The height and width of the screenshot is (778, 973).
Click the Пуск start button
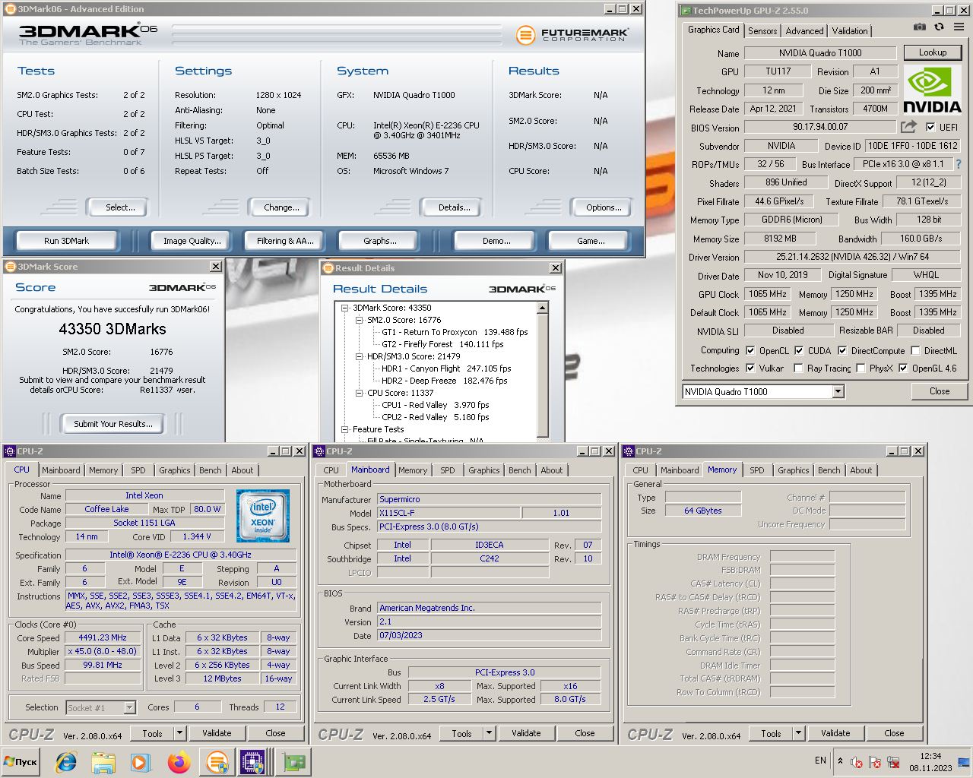21,762
